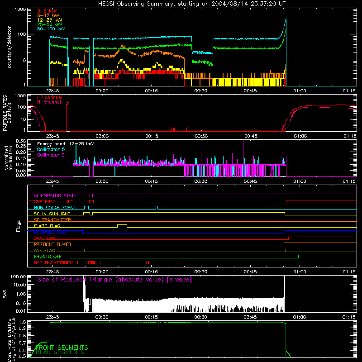The height and width of the screenshot is (362, 362).
Task: Select the 25-50 keV legend label
Action: 50,24
